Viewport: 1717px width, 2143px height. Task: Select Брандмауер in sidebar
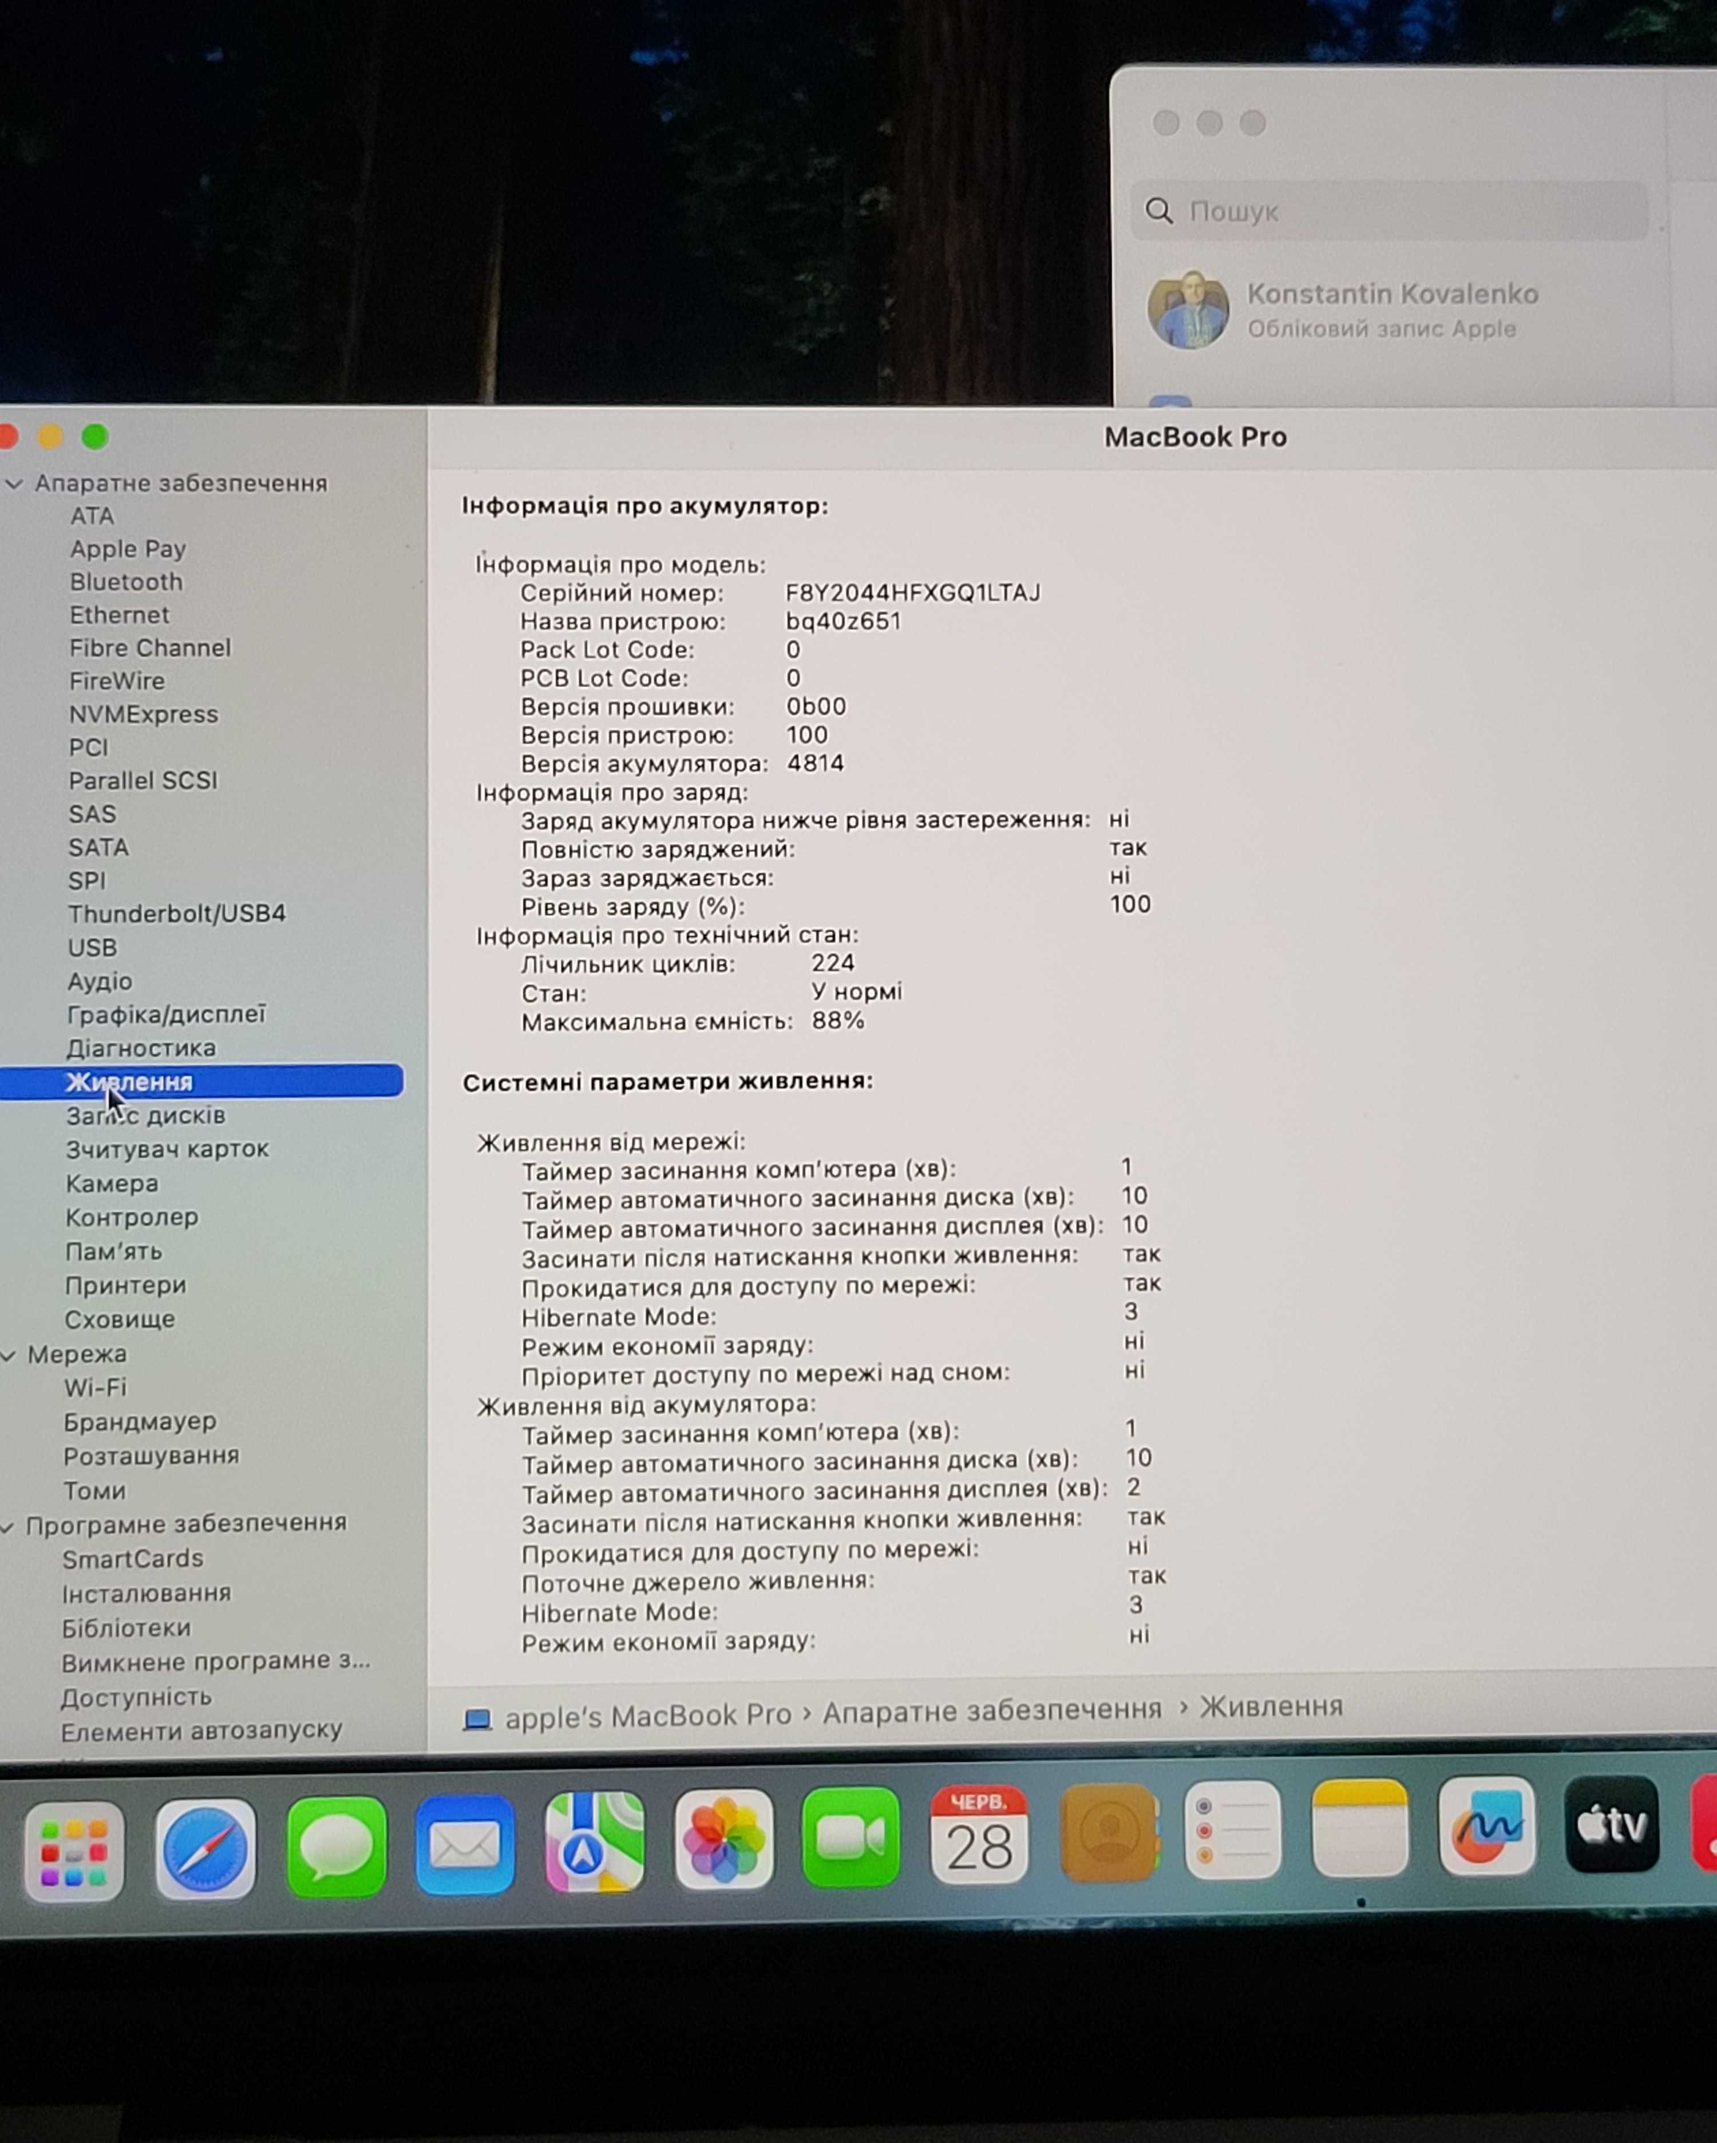pyautogui.click(x=139, y=1422)
